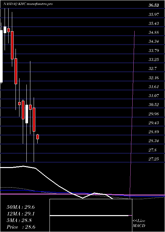Click the 31.61 price axis label
The width and height of the screenshot is (165, 232).
[154, 87]
